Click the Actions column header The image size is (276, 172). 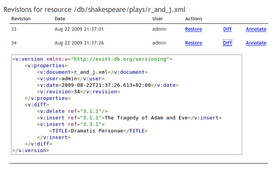click(194, 19)
